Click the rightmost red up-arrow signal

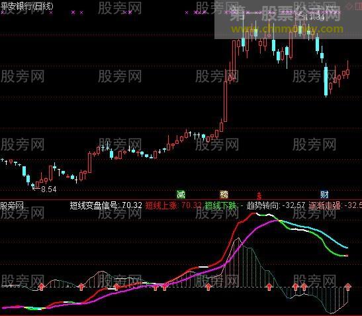347,287
